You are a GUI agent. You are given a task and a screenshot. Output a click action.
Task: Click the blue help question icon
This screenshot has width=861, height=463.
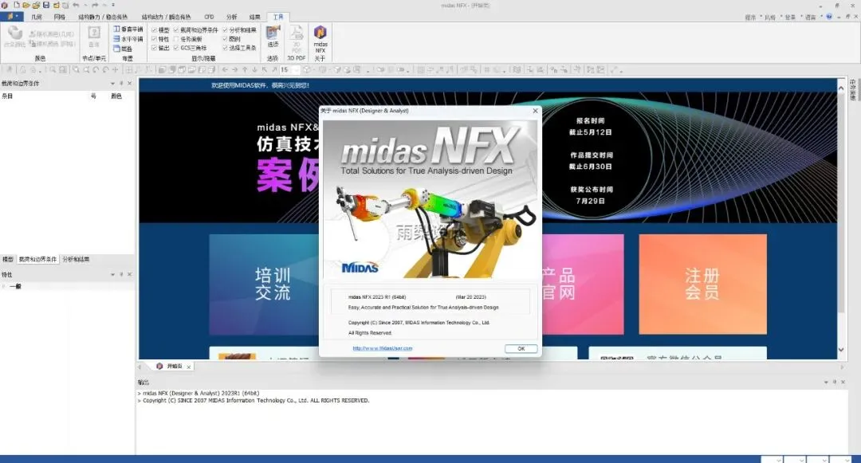tap(829, 17)
